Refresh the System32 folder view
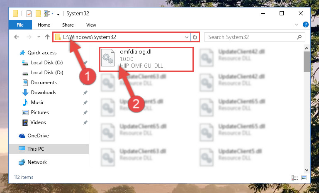319x193 pixels. point(195,37)
